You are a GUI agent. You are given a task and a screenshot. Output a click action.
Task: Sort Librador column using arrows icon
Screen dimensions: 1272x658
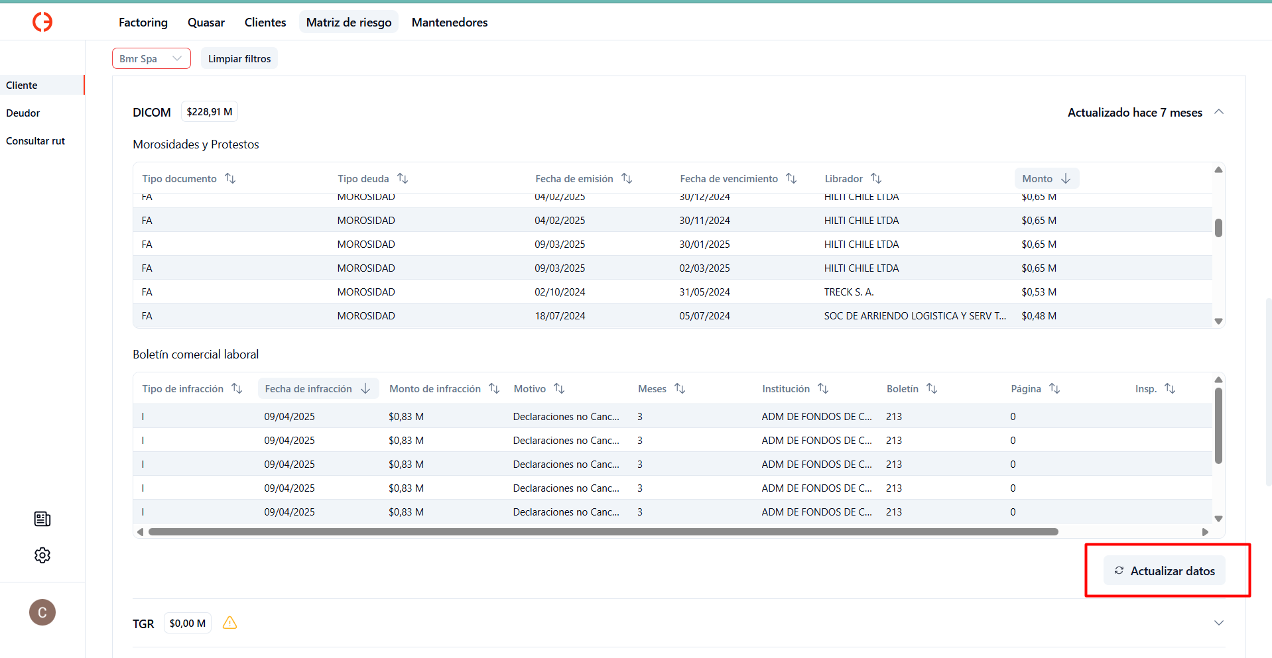point(876,178)
